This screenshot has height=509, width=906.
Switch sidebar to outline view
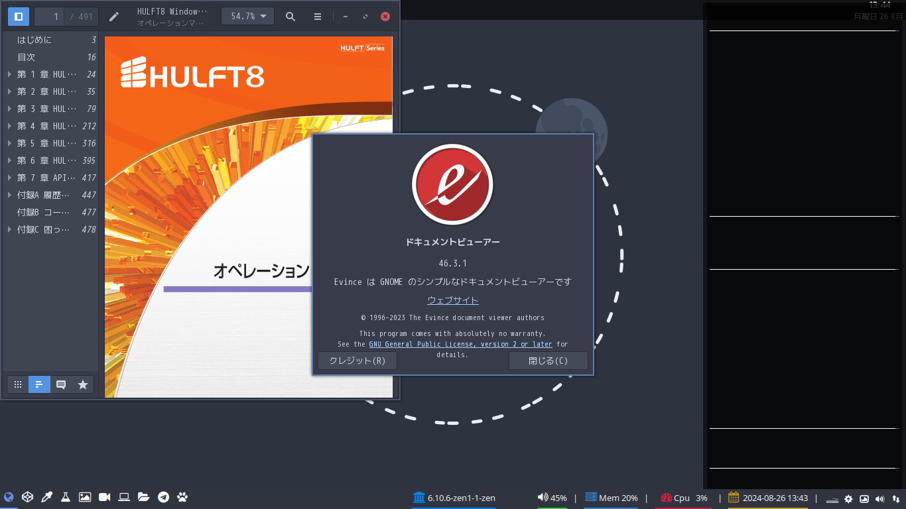39,384
